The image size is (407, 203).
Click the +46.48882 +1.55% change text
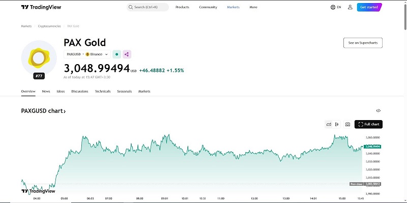(161, 70)
